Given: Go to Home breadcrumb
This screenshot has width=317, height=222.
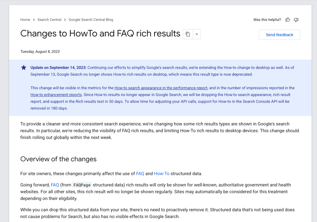Looking at the screenshot, I should [25, 20].
